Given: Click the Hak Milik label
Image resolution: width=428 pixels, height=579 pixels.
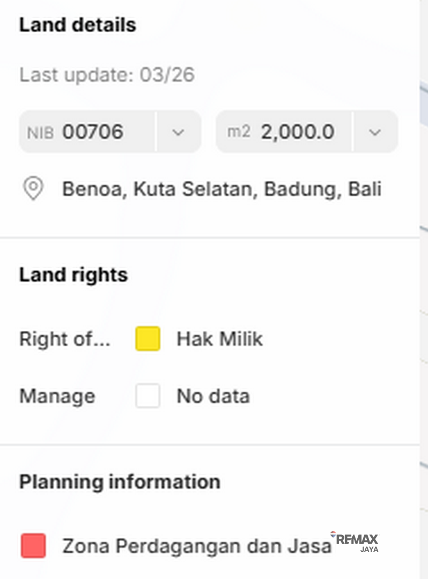Looking at the screenshot, I should [x=219, y=339].
